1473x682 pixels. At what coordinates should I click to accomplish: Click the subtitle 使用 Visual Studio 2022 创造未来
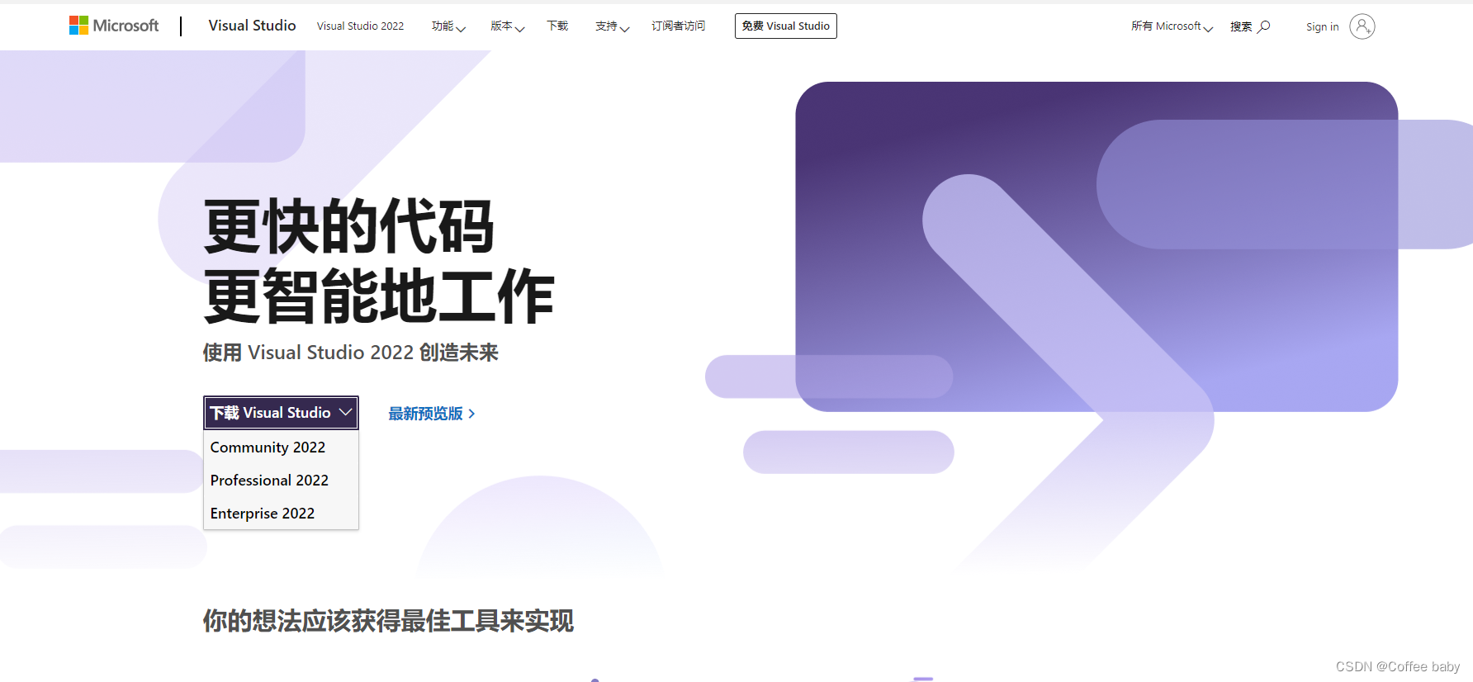click(351, 353)
